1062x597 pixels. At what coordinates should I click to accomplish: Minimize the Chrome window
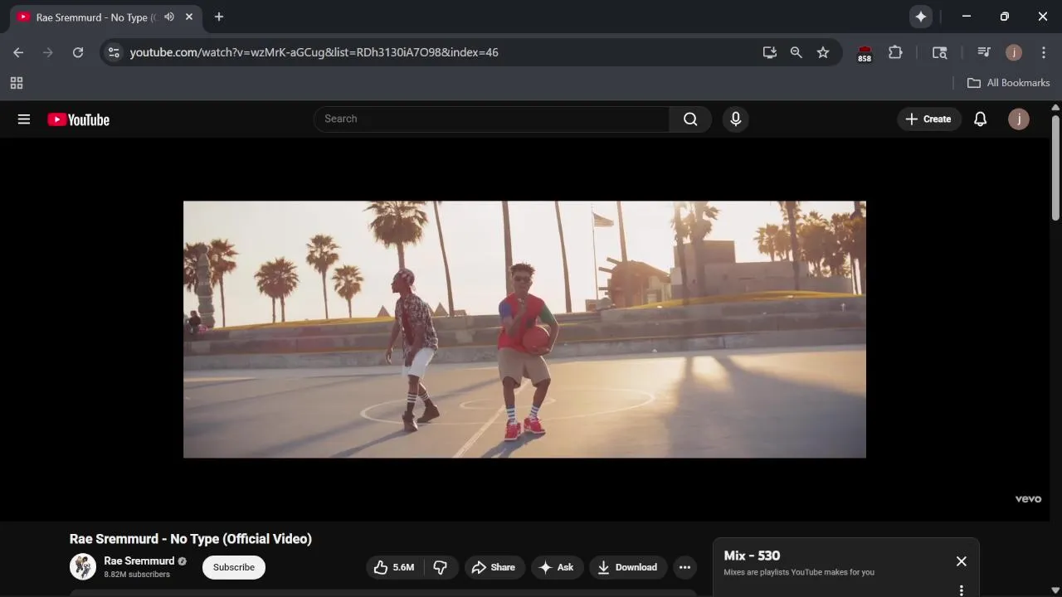tap(967, 17)
